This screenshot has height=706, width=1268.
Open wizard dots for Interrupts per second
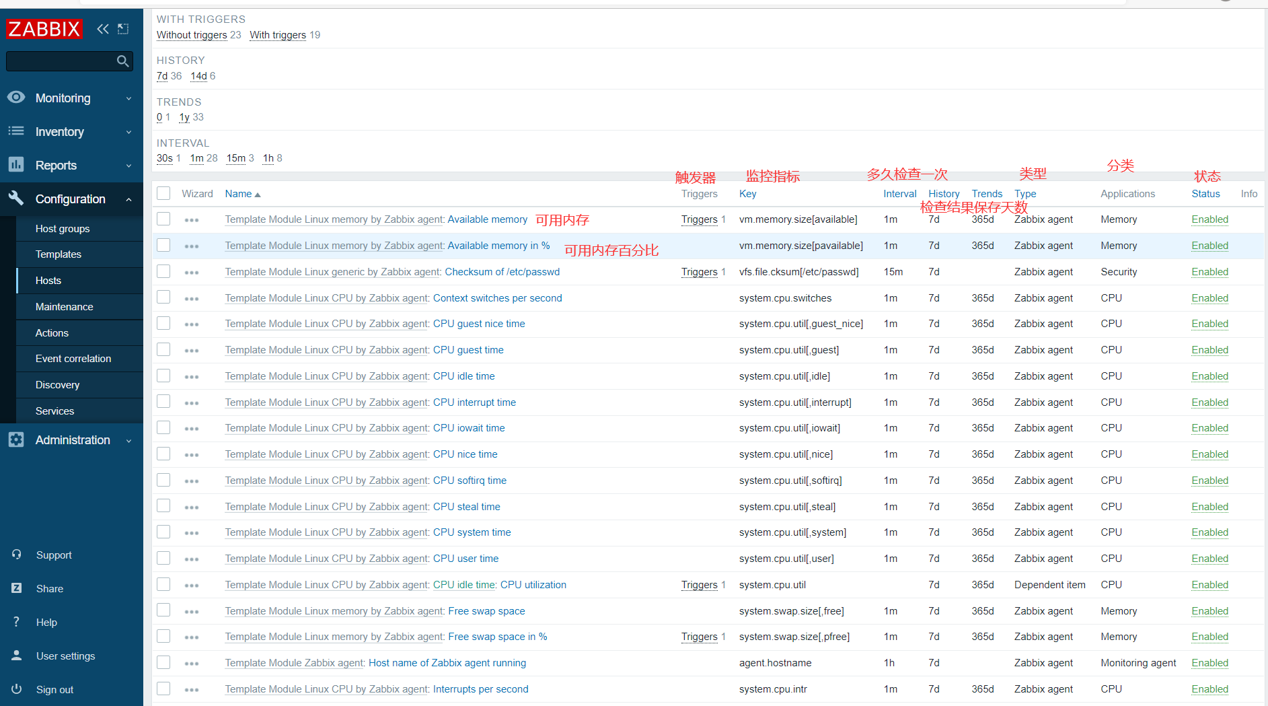[x=192, y=690]
